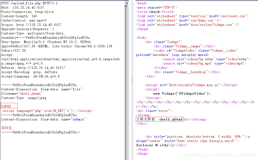Click the 'Accept-Encoding: gzip, deflate' header
This screenshot has height=160, width=258.
(x=30, y=72)
